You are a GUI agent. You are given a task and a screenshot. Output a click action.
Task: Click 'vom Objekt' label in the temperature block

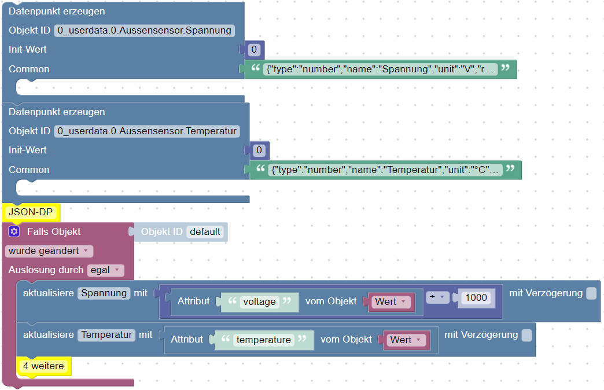(347, 340)
